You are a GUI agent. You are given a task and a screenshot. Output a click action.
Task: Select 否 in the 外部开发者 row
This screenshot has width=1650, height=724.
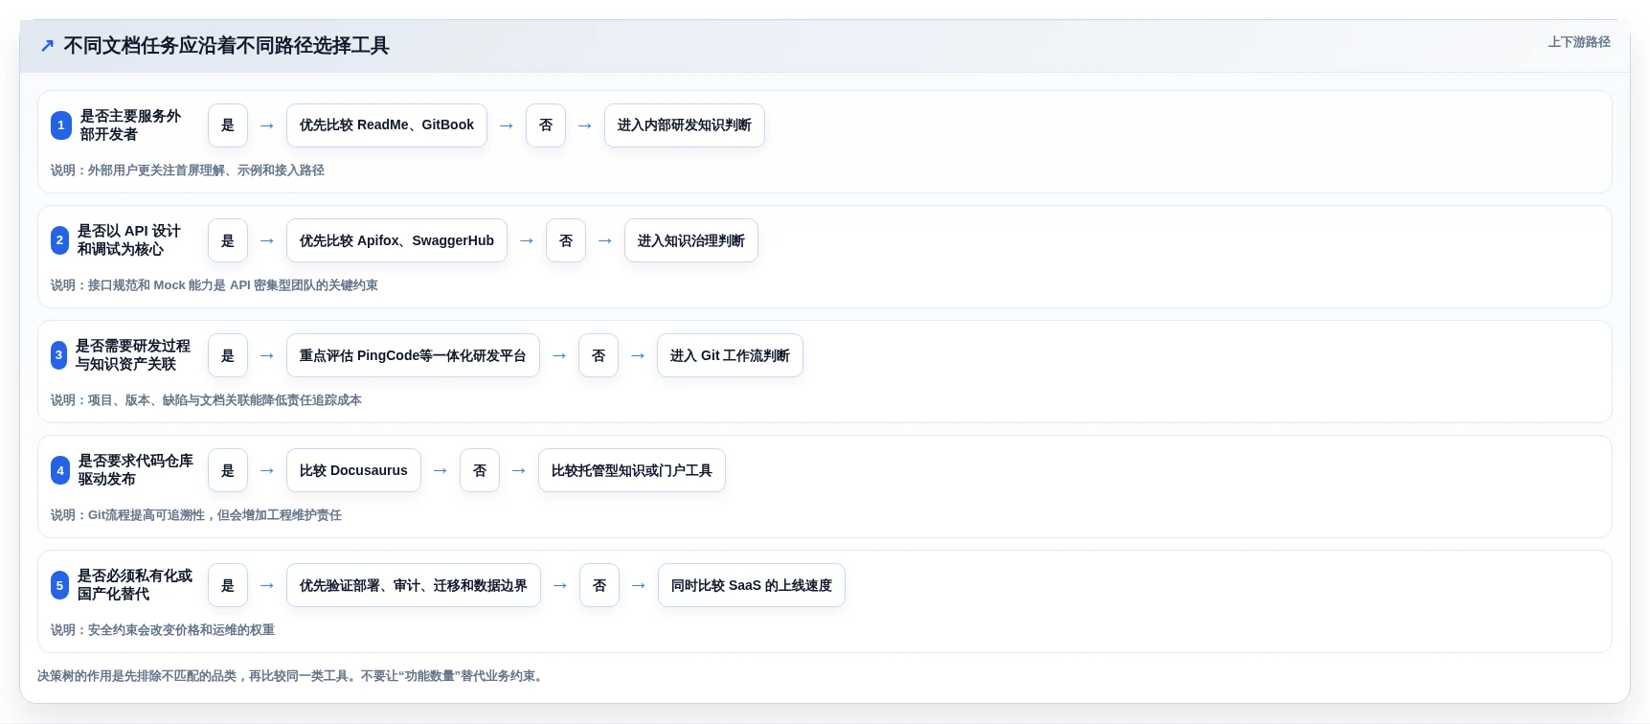[546, 125]
